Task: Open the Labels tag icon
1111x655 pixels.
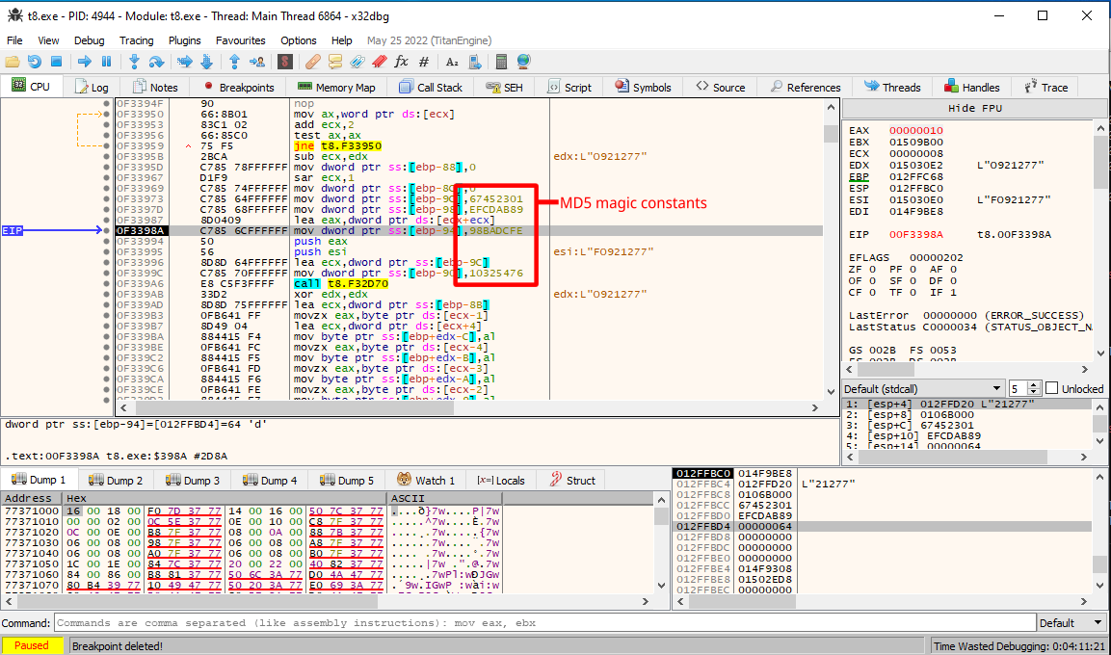Action: tap(357, 62)
